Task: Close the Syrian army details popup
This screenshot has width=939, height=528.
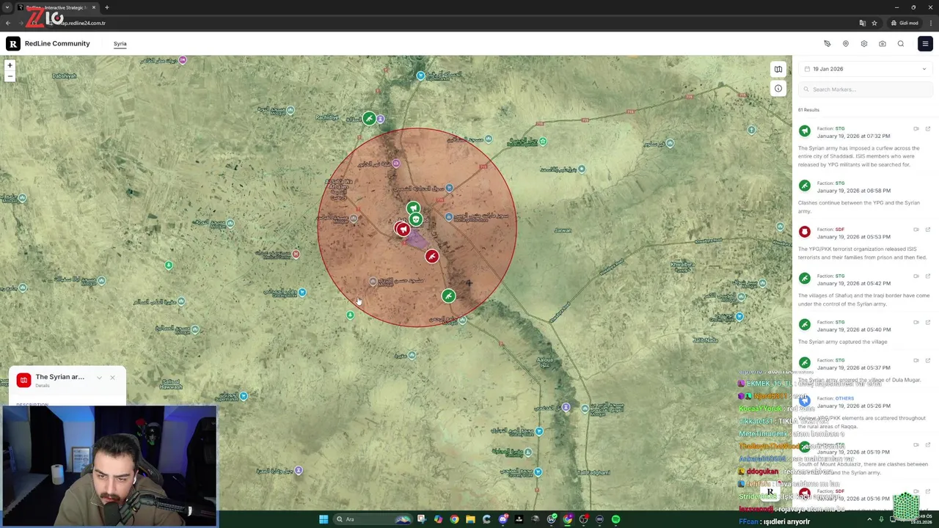Action: point(112,378)
